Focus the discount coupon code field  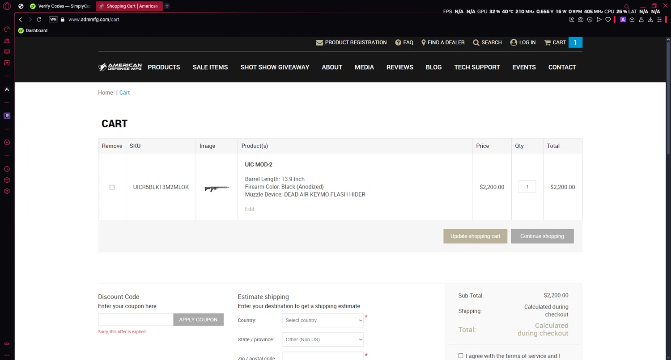[x=136, y=320]
